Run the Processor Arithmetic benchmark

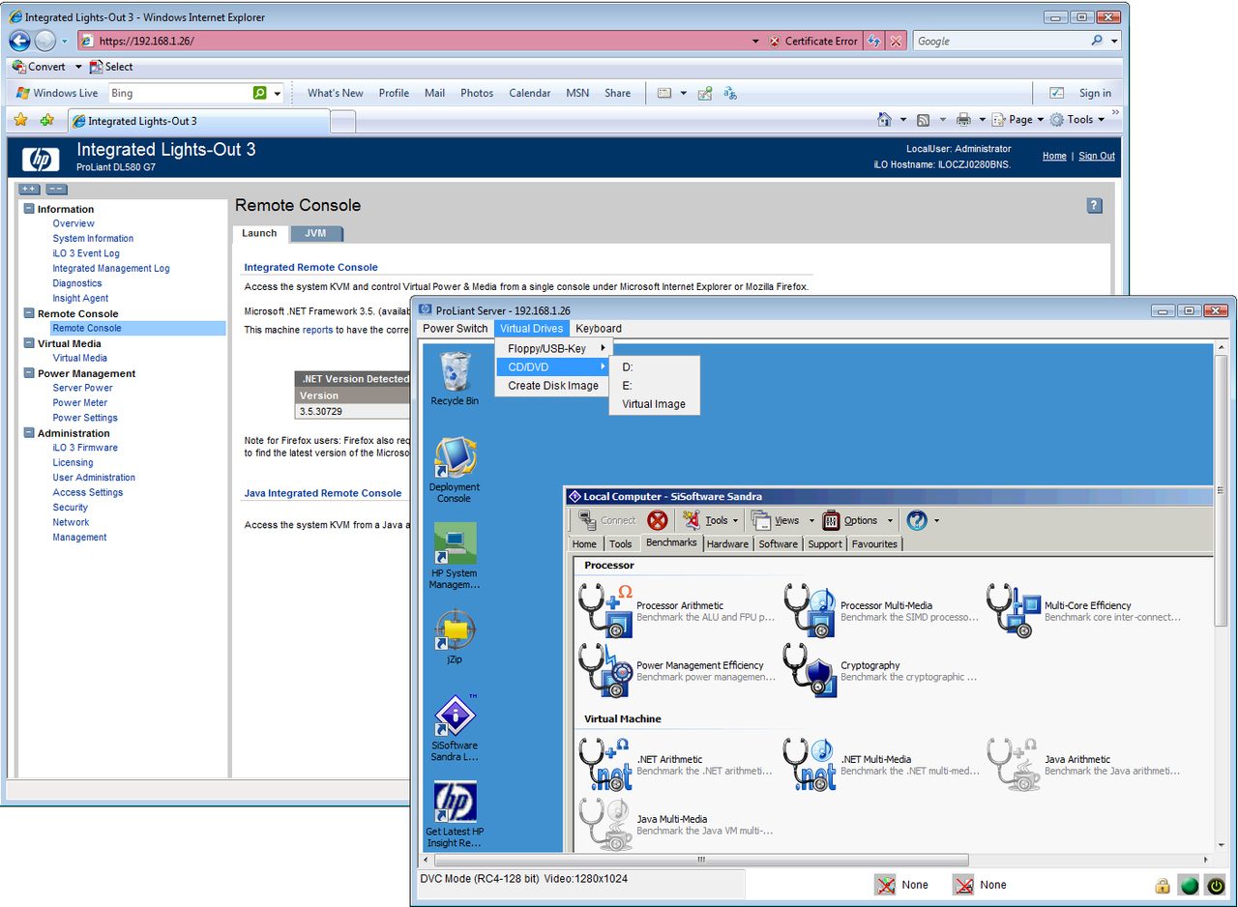click(x=677, y=611)
